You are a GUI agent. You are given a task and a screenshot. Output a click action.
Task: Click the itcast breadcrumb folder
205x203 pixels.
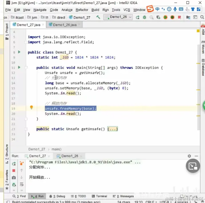coord(17,17)
